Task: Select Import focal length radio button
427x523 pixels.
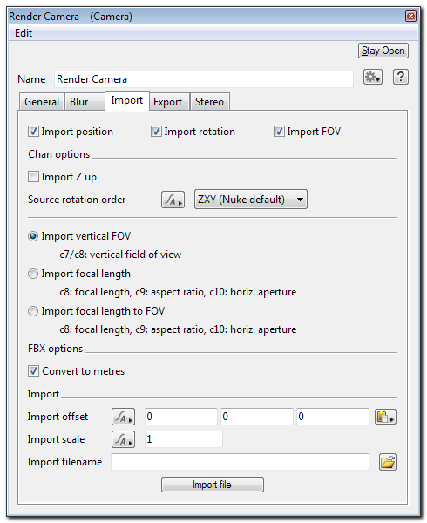Action: [33, 274]
